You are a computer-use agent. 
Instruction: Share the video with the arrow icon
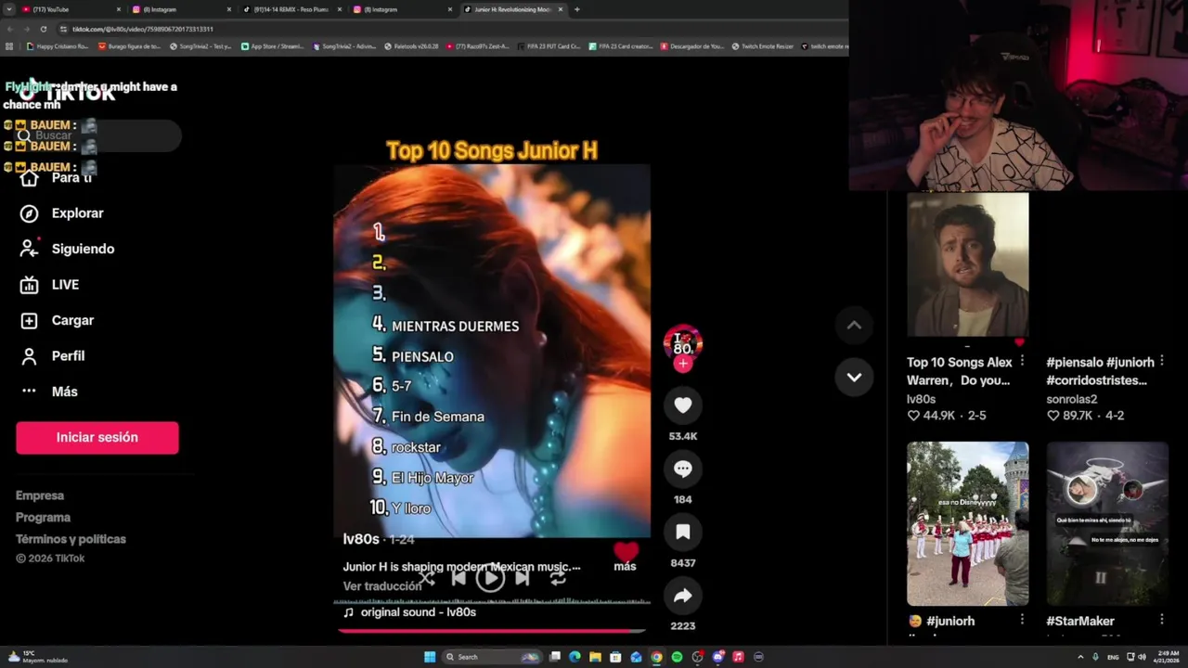[x=682, y=596]
